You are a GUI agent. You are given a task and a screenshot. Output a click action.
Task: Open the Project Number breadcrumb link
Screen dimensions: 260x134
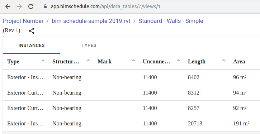click(x=23, y=21)
